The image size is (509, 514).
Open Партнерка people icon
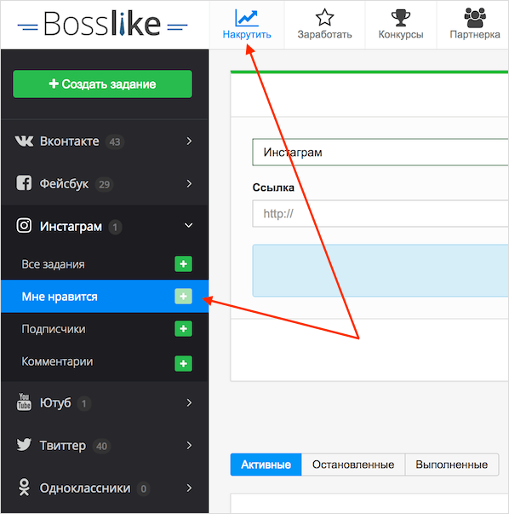(x=475, y=18)
